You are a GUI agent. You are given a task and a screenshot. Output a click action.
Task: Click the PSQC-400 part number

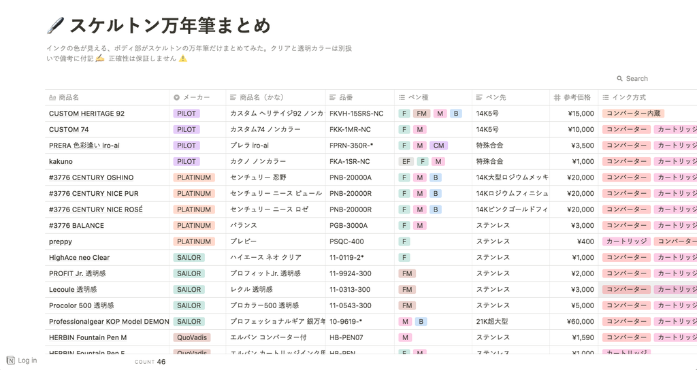pos(346,241)
